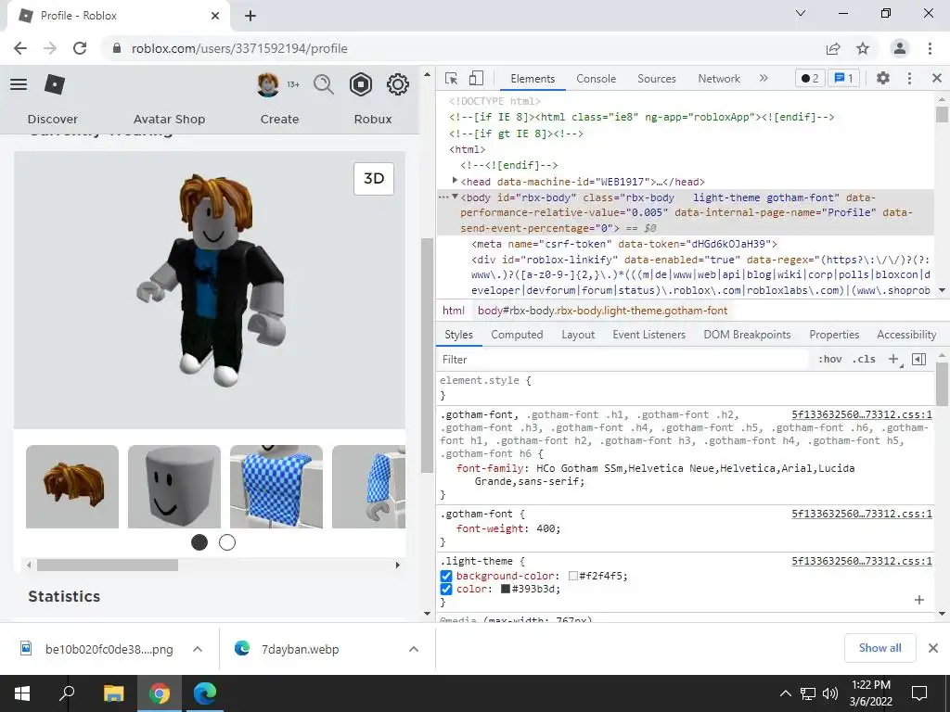Switch to the Sources tab

(657, 78)
